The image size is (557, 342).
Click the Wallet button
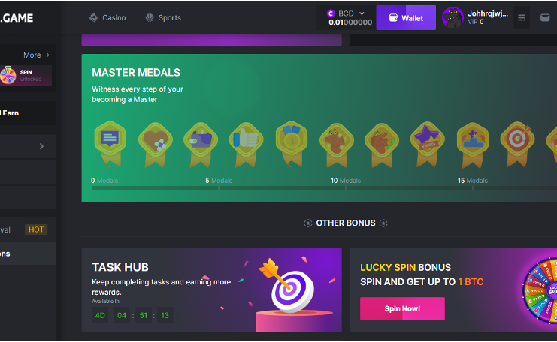406,18
